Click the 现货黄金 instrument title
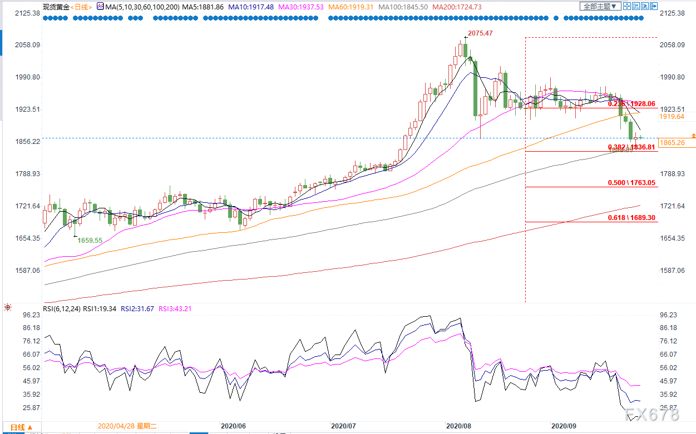 click(x=55, y=7)
